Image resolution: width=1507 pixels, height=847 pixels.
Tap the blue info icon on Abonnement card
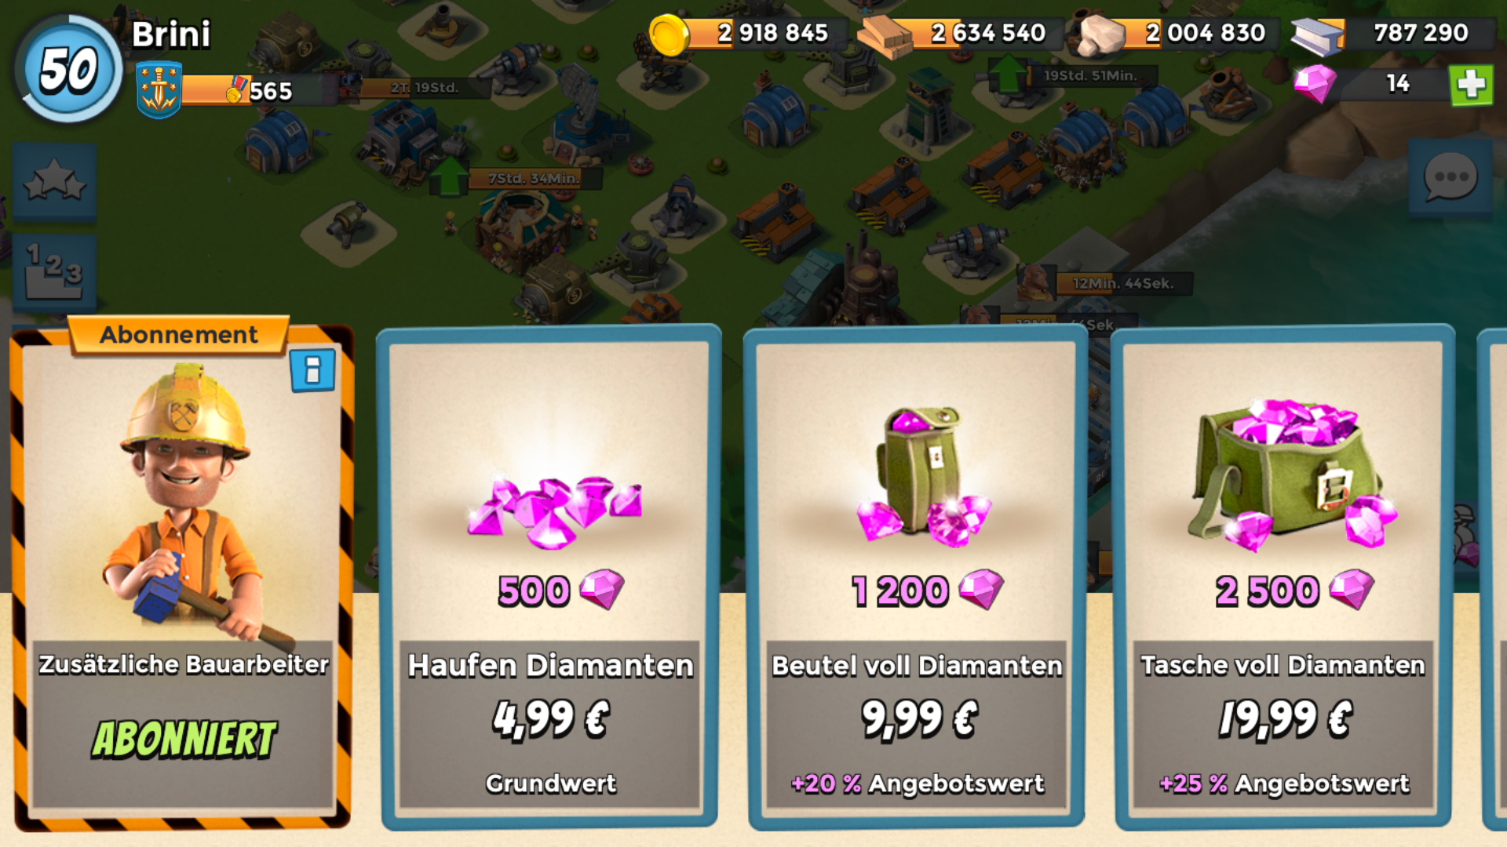pyautogui.click(x=312, y=369)
